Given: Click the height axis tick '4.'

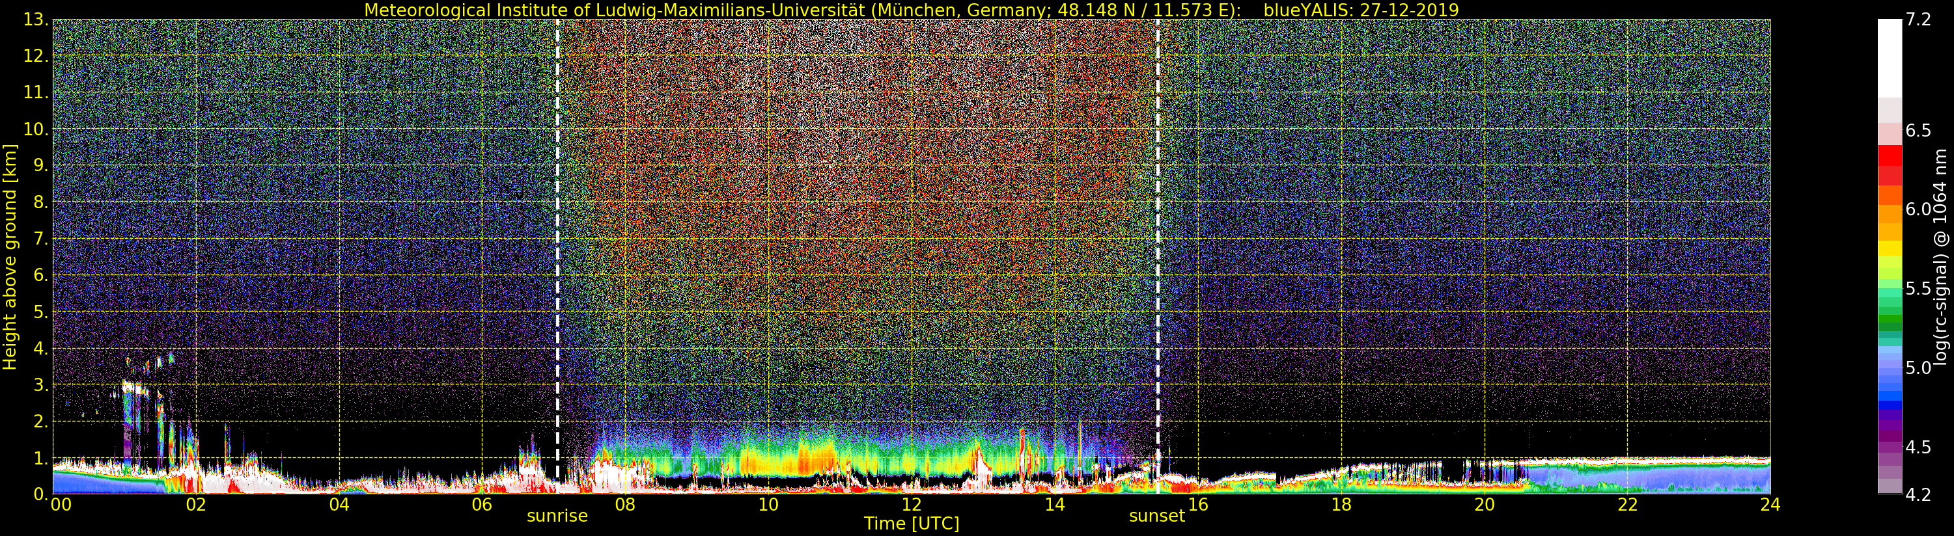Looking at the screenshot, I should [40, 348].
